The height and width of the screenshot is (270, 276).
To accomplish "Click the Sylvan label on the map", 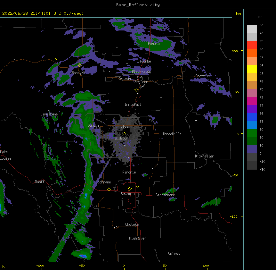I will click(x=125, y=79).
